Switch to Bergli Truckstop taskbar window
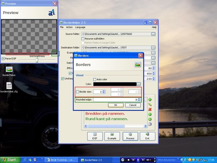The width and height of the screenshot is (217, 163). (x=62, y=160)
